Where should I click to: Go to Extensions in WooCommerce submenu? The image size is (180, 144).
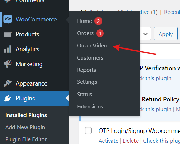coord(90,107)
